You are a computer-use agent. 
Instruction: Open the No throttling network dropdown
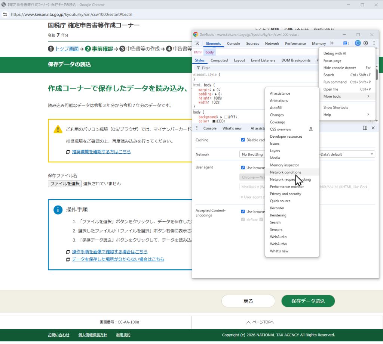click(252, 154)
